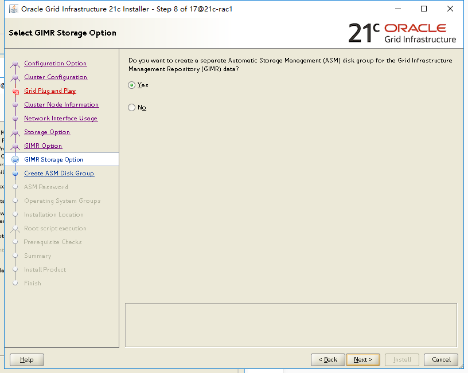Open the Grid Plug and Play step
Screen dimensions: 468x373
[50, 91]
